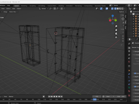Screen dimensions: 139x104
Task: Toggle the camera view button
Action: (116, 34)
